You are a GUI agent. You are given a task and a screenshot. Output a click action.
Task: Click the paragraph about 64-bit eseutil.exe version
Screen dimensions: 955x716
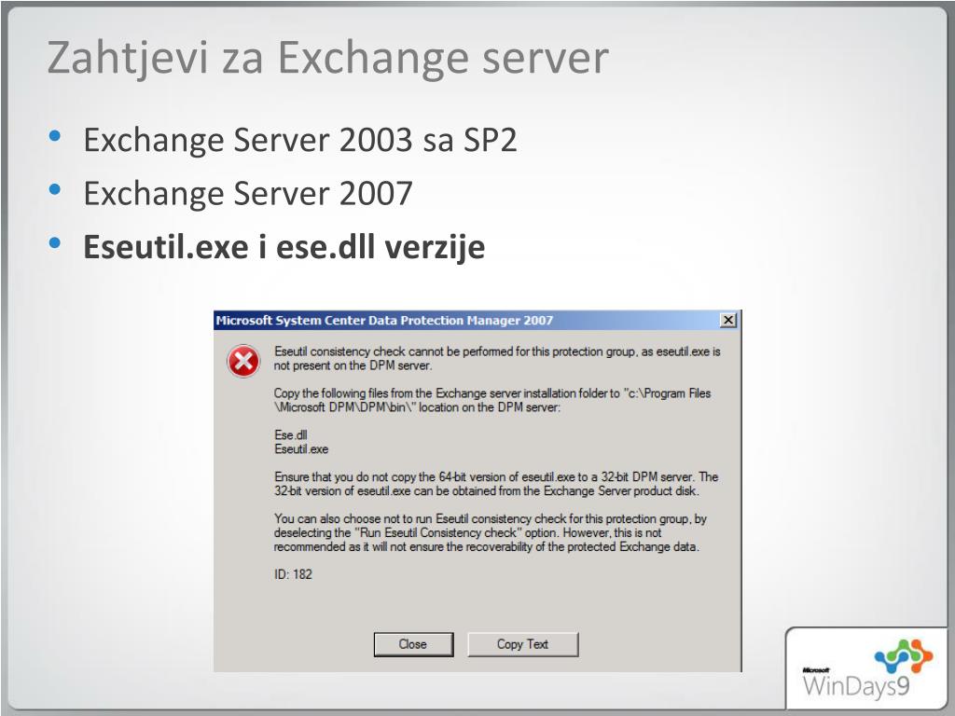pos(496,484)
